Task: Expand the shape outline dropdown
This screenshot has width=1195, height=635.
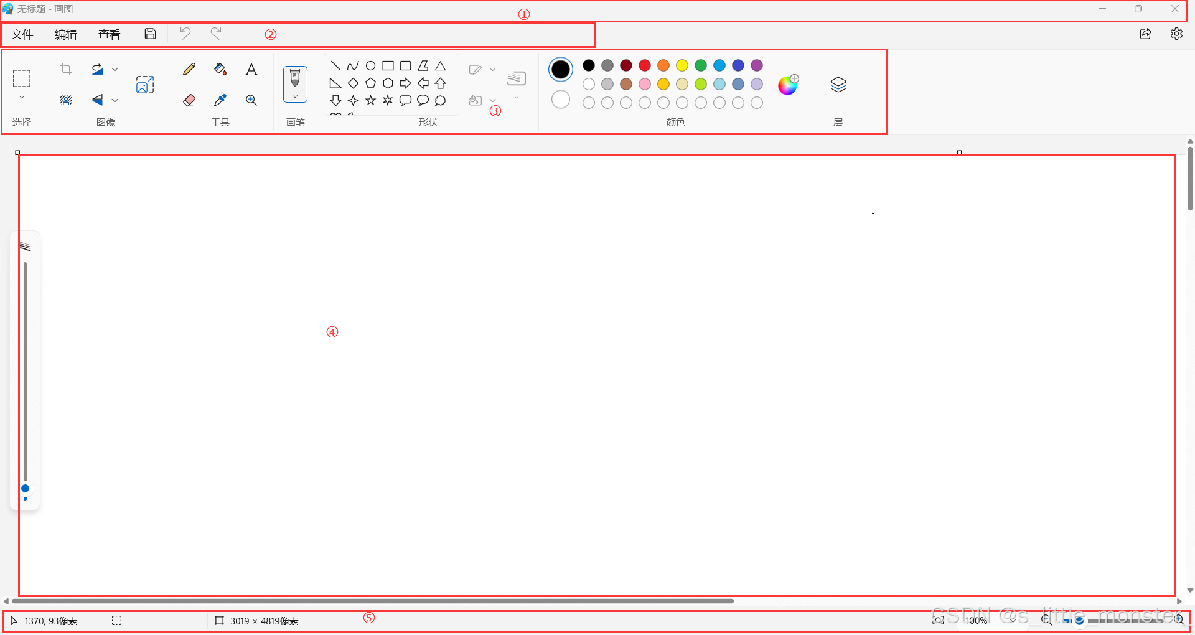Action: point(492,69)
